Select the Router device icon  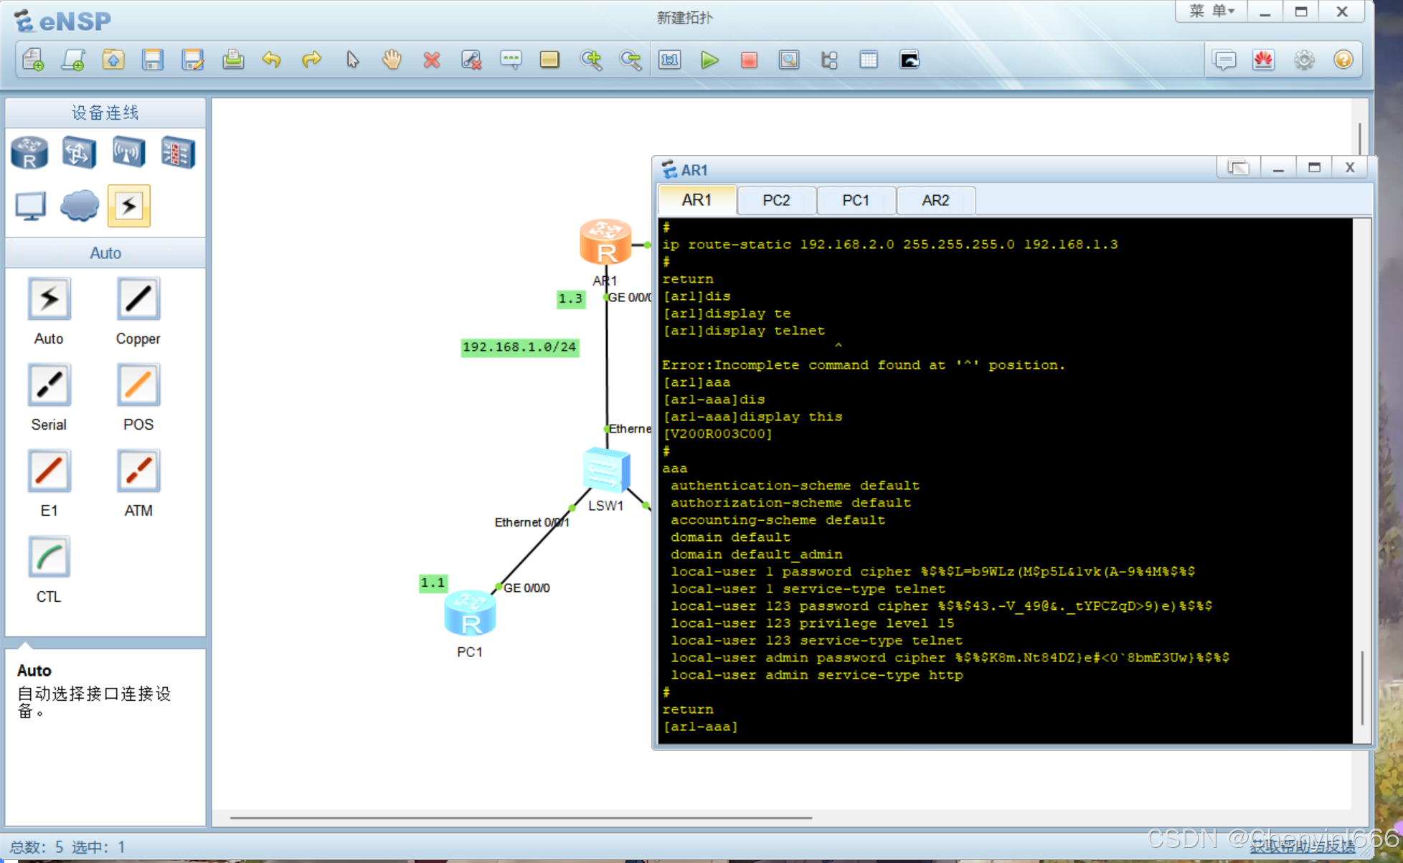(x=29, y=153)
